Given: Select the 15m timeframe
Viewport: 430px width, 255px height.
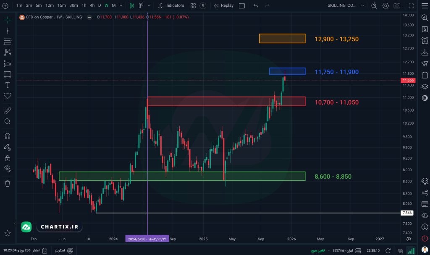Looking at the screenshot, I should tap(61, 5).
